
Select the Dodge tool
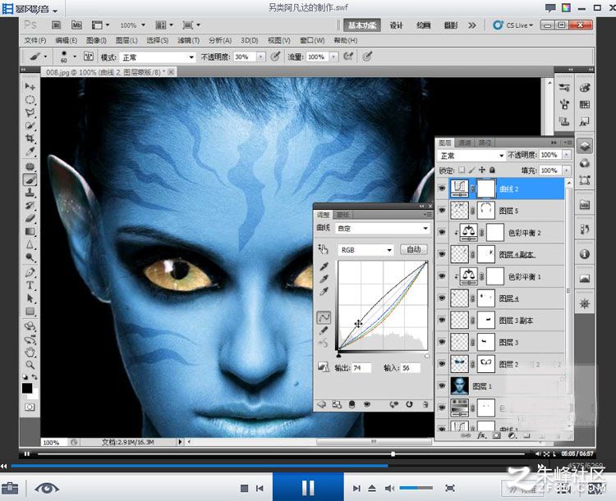tap(30, 257)
